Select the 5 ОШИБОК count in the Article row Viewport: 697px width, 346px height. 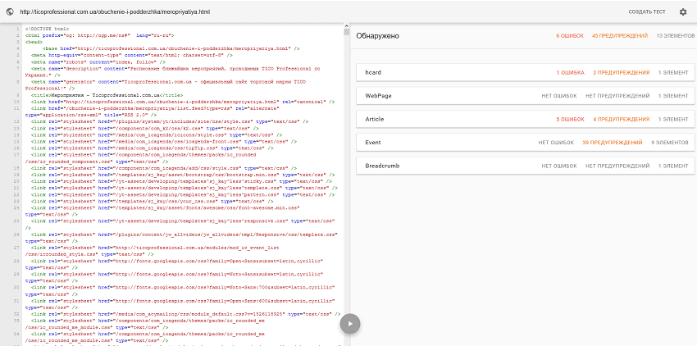[x=570, y=119]
